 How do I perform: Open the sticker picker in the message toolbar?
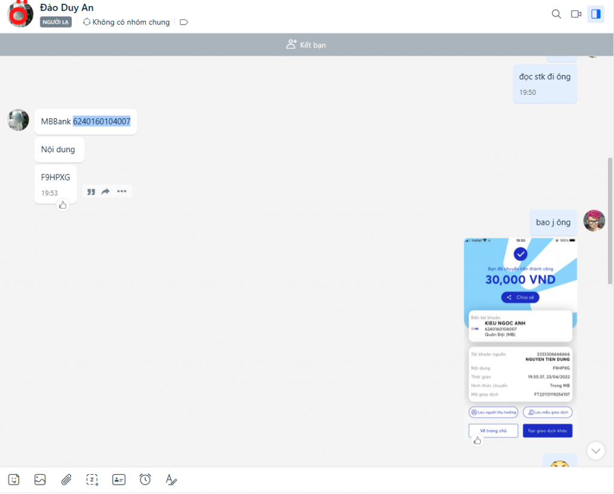pyautogui.click(x=14, y=480)
